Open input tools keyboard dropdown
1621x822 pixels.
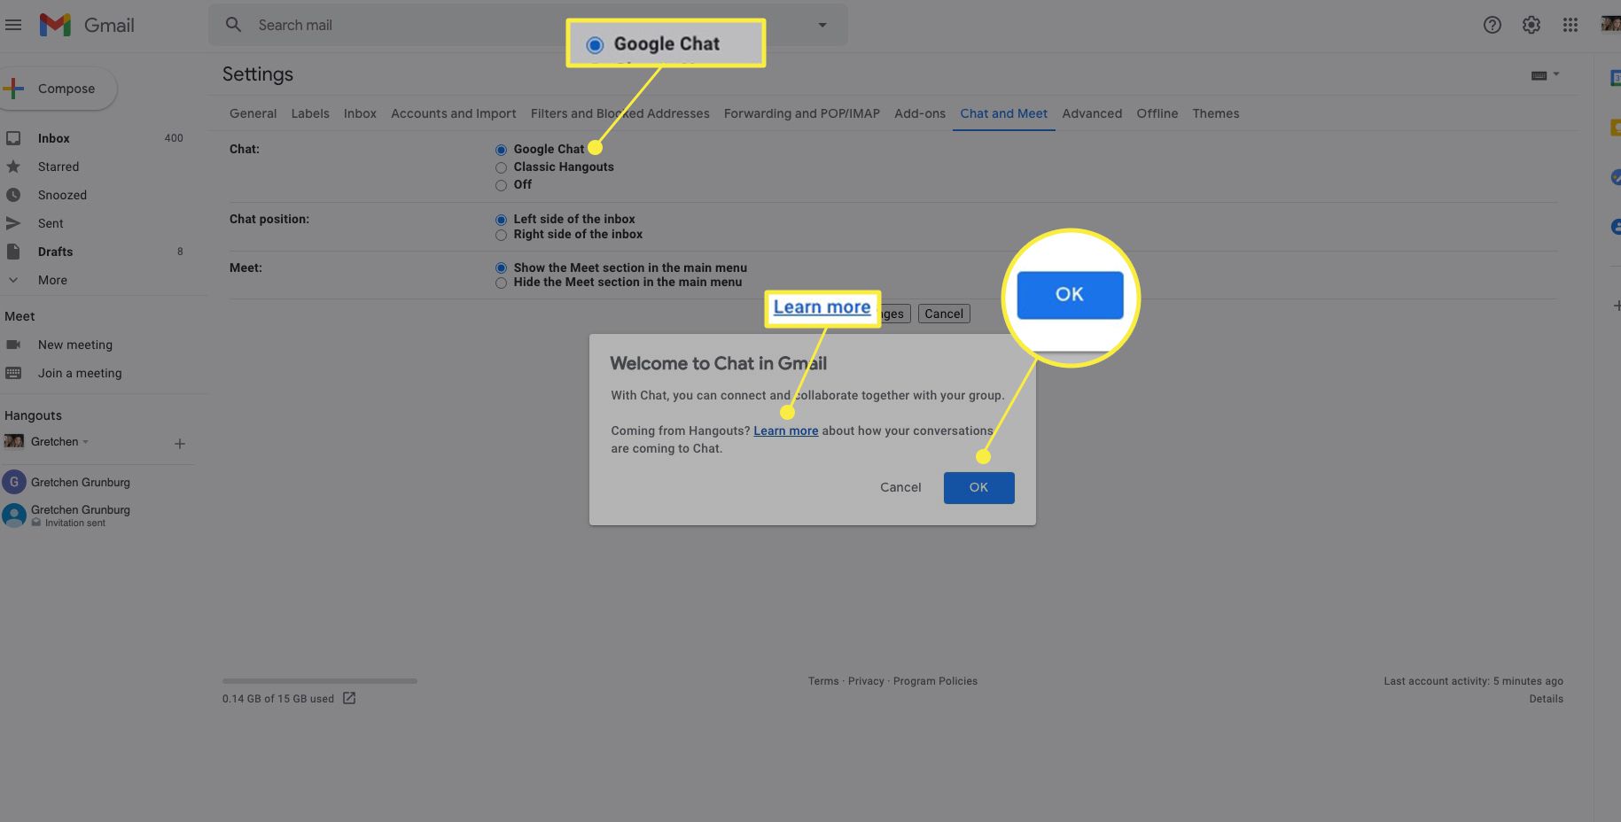click(x=1545, y=75)
